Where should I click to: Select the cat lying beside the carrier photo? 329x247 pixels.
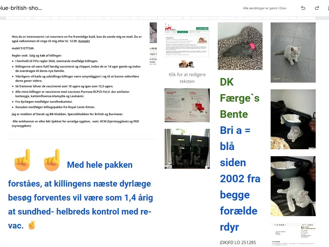click(x=293, y=186)
